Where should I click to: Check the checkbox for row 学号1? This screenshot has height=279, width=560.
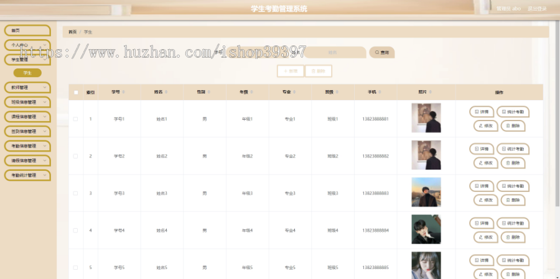75,119
